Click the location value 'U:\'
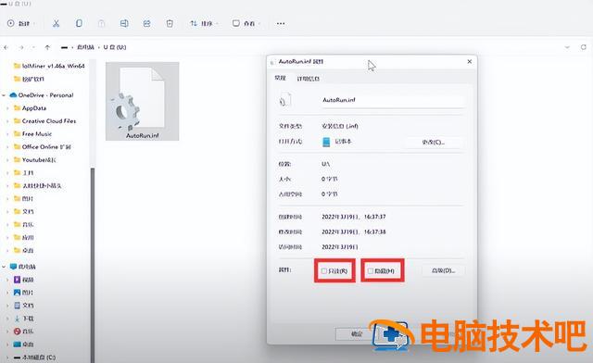This screenshot has width=593, height=363. 325,164
